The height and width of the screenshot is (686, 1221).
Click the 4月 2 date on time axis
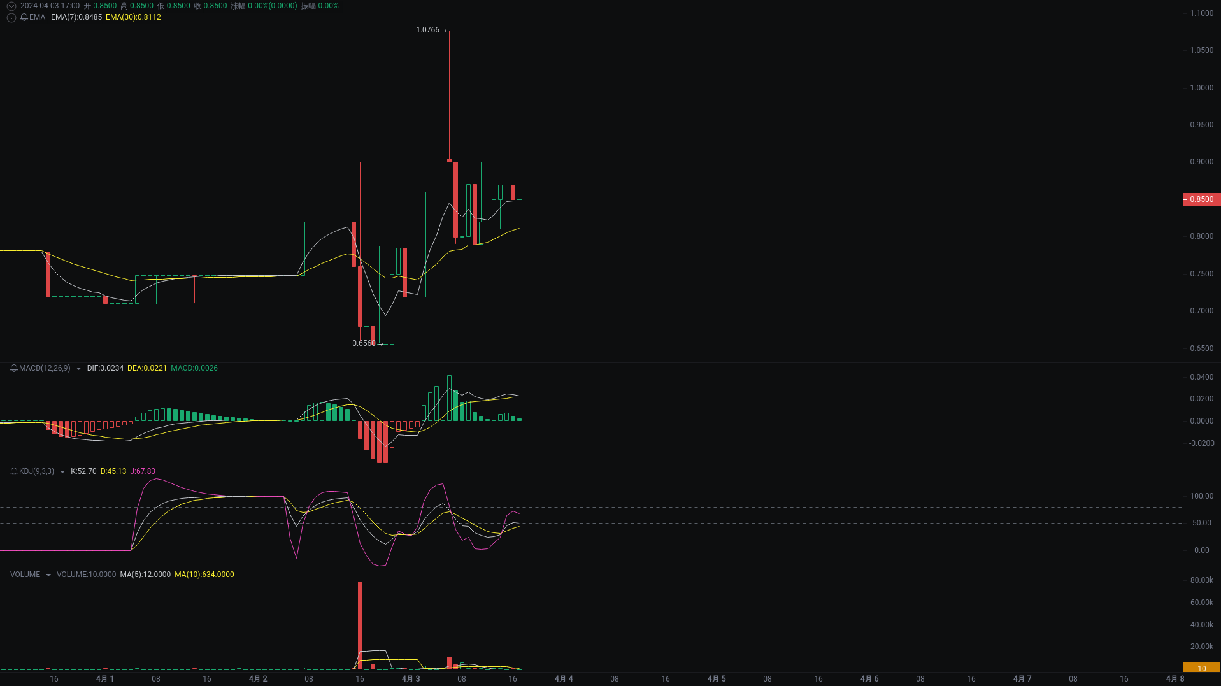click(258, 679)
